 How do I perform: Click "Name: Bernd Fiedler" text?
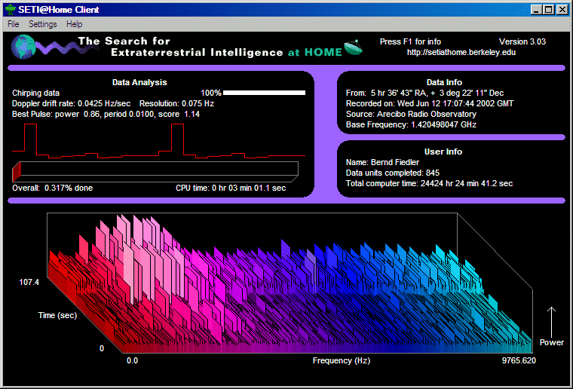(x=382, y=163)
